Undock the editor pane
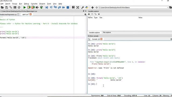This screenshot has width=172, height=97. coord(84,11)
